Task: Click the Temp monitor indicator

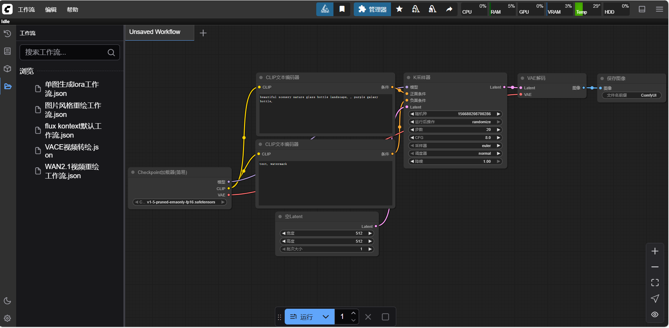Action: coord(588,9)
